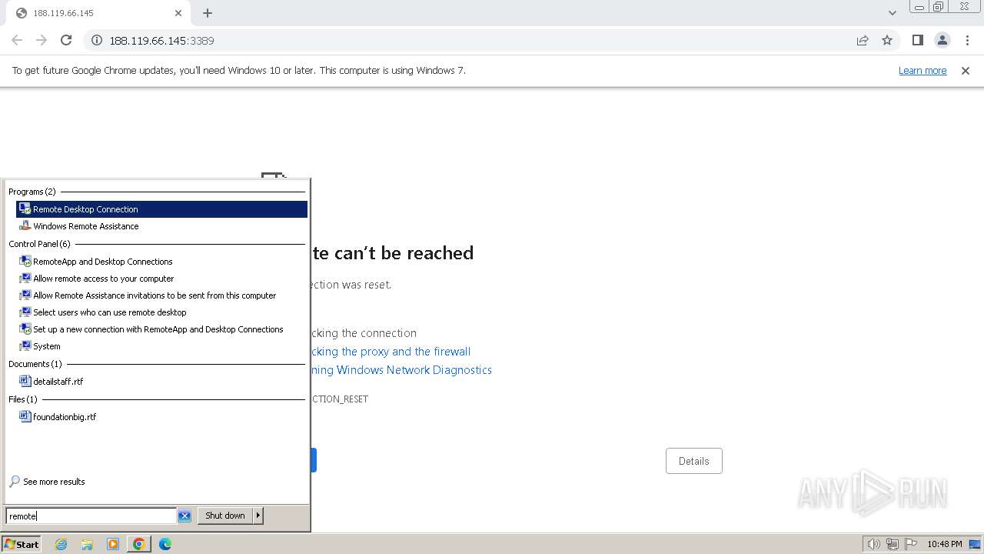Open Select users who can use remote desktop
Image resolution: width=984 pixels, height=554 pixels.
click(x=161, y=312)
